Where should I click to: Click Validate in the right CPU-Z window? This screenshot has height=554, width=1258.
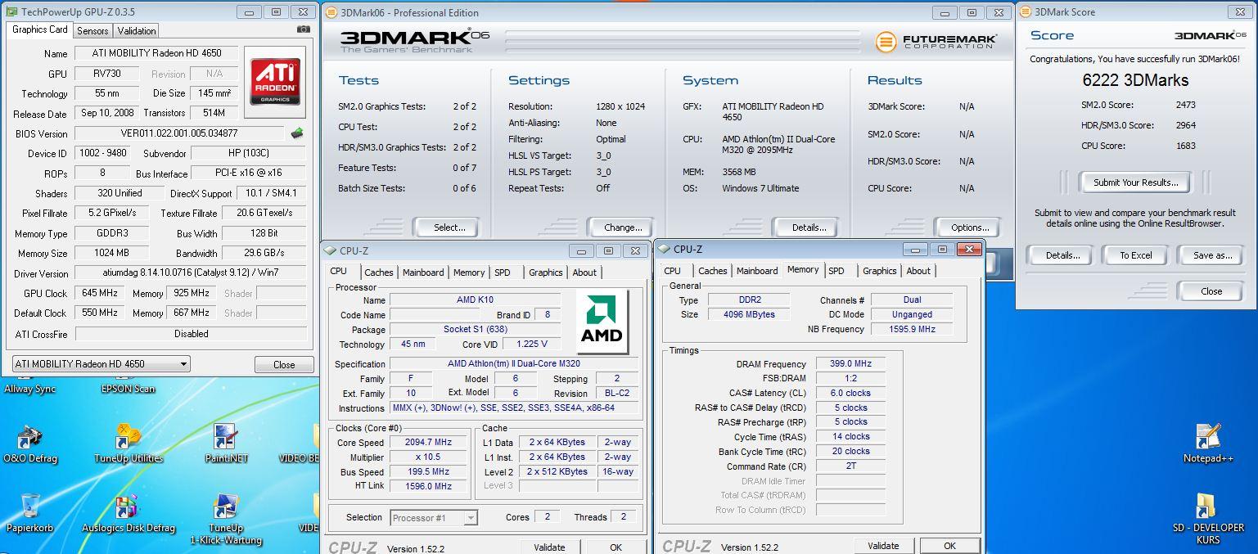pos(883,546)
